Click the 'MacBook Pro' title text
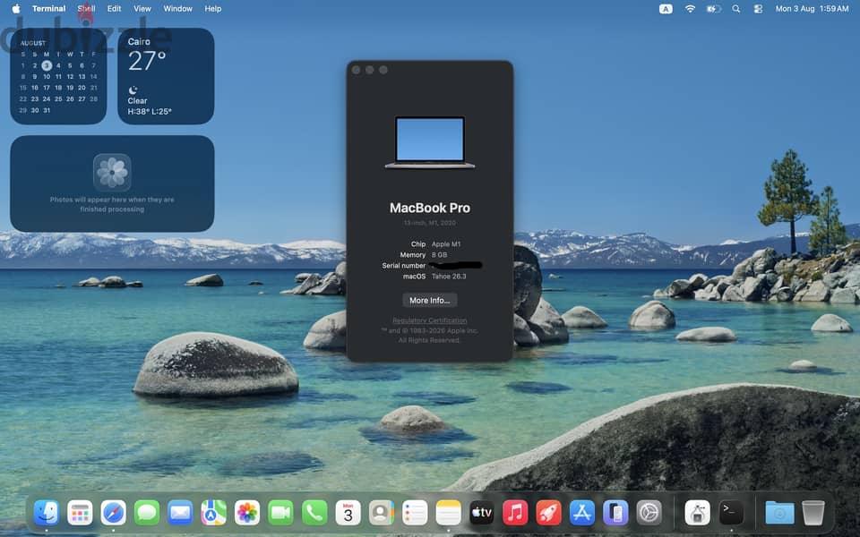 click(x=429, y=209)
